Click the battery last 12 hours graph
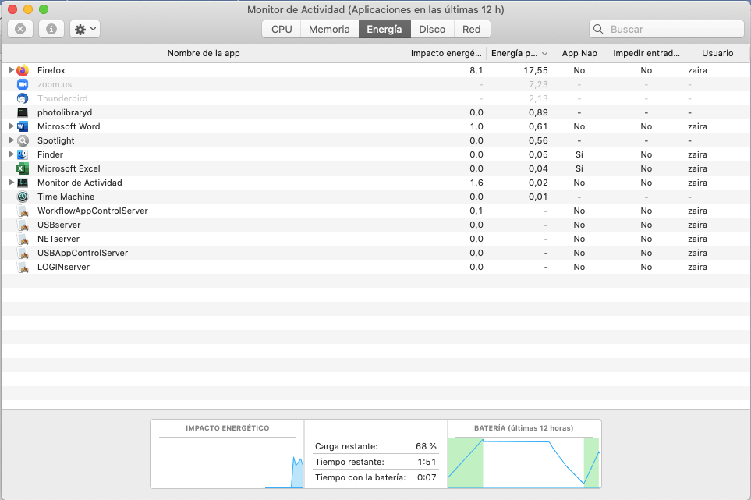The image size is (751, 500). click(x=523, y=460)
